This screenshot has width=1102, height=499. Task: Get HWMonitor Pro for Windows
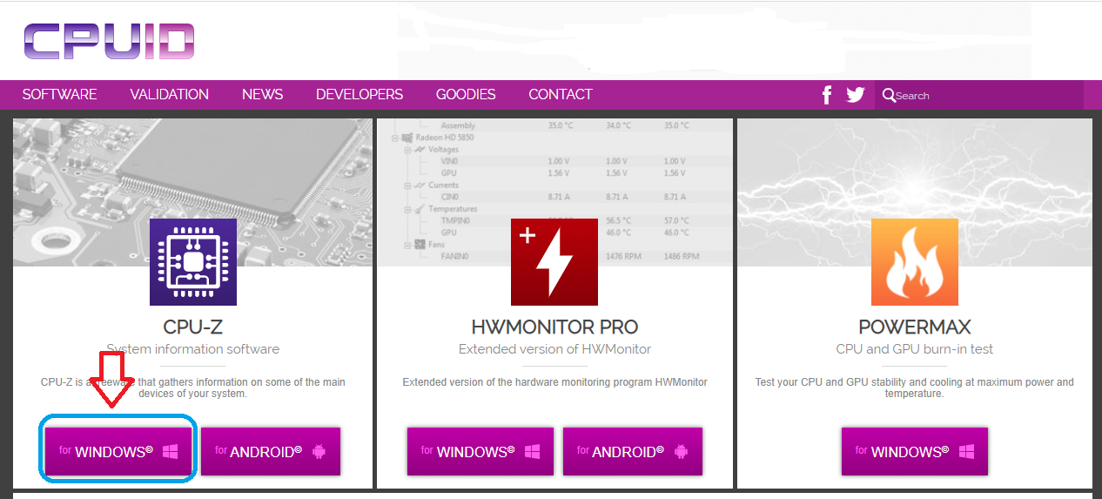click(480, 451)
